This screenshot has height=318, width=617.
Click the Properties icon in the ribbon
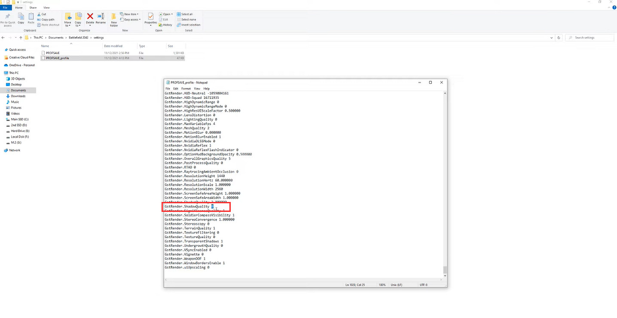click(151, 18)
